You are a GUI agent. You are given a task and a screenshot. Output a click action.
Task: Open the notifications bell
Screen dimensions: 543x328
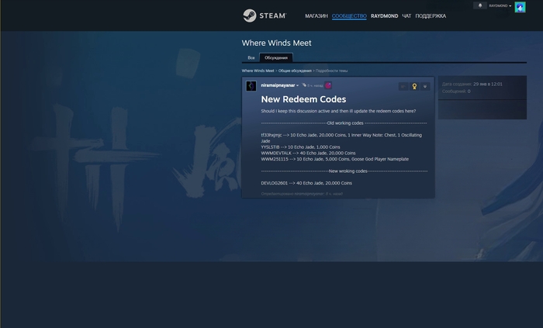pyautogui.click(x=480, y=5)
